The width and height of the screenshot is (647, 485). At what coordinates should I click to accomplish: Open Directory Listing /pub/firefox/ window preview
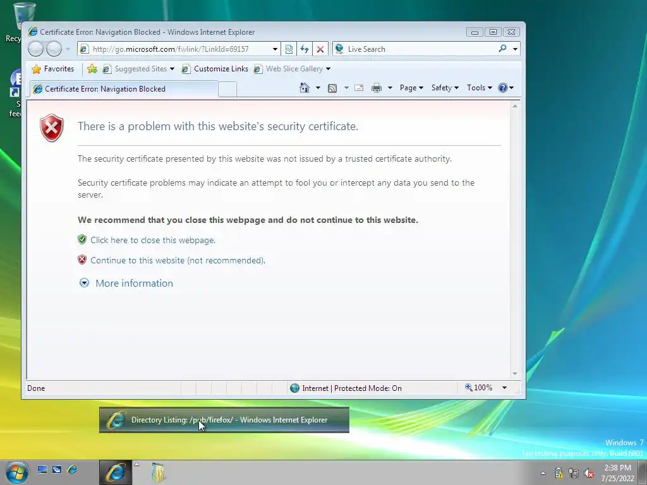point(224,420)
